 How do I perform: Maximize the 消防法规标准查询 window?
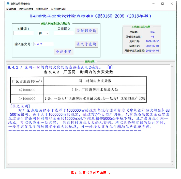[x=162, y=4]
